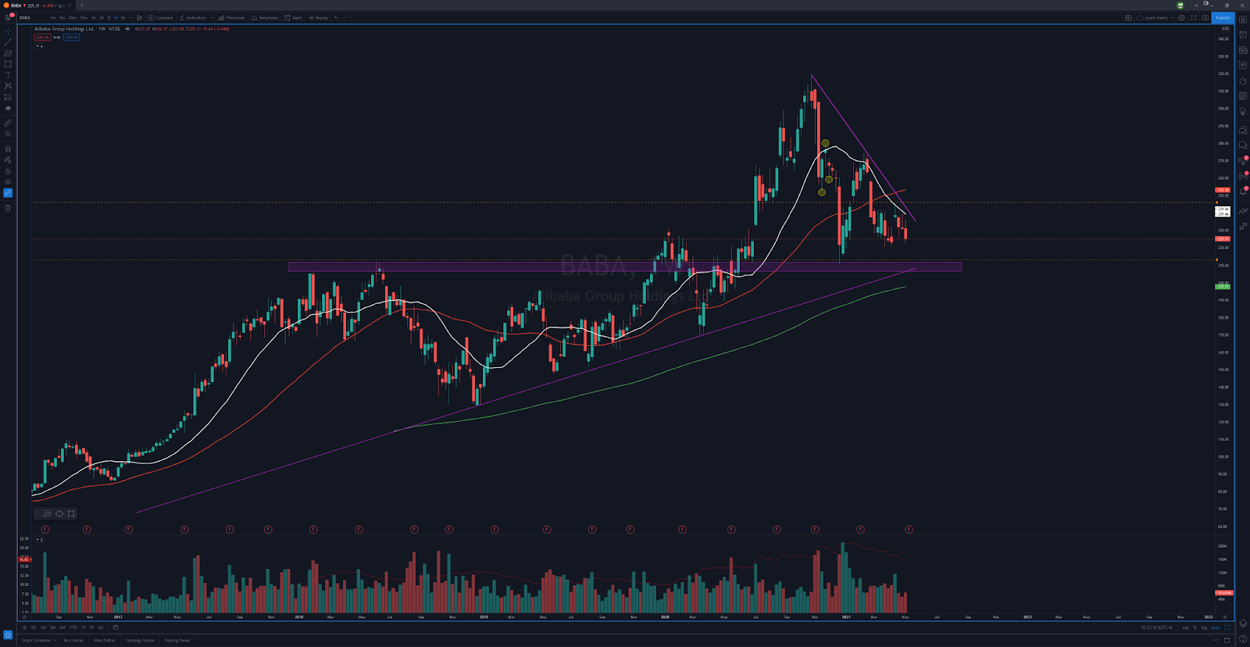Select the ruler measure tool
The height and width of the screenshot is (647, 1250).
point(8,123)
